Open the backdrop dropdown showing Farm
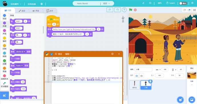This screenshot has width=197, height=104. tap(19, 66)
